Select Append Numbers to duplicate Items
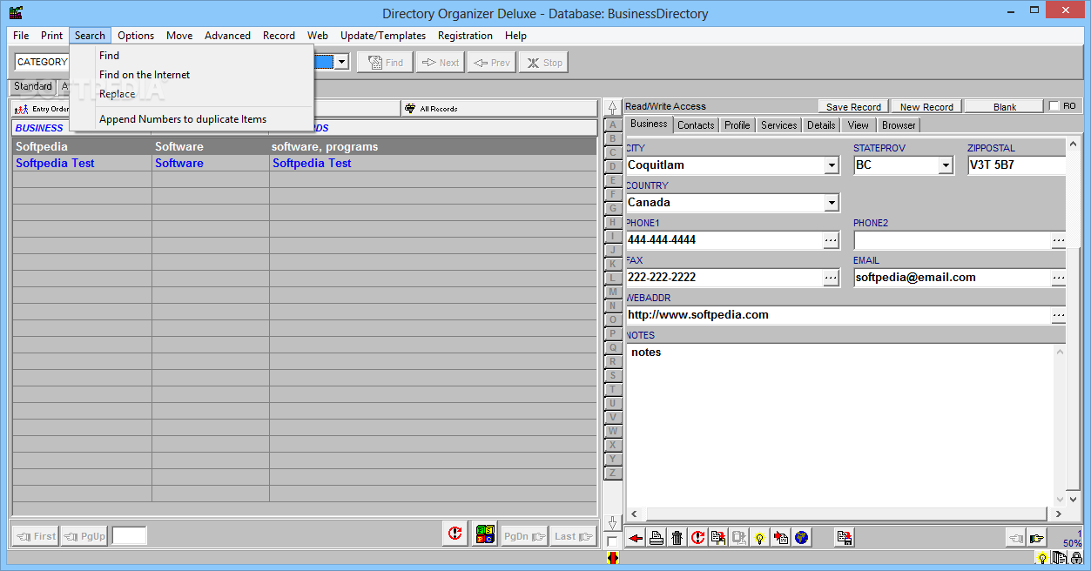1091x571 pixels. click(183, 119)
